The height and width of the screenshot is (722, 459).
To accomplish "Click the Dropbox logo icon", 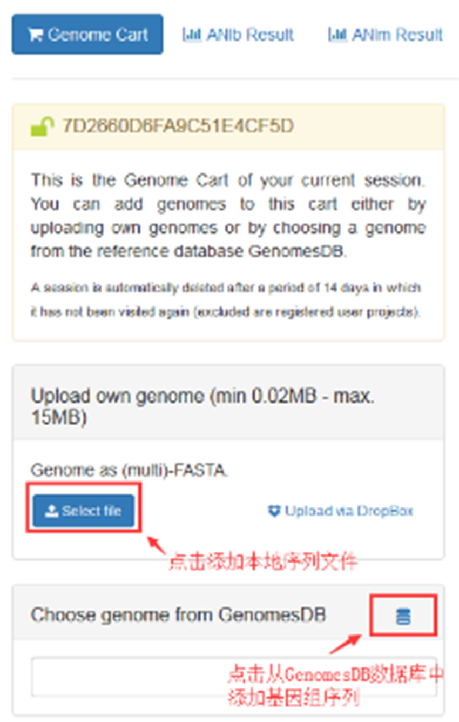I will click(x=274, y=511).
